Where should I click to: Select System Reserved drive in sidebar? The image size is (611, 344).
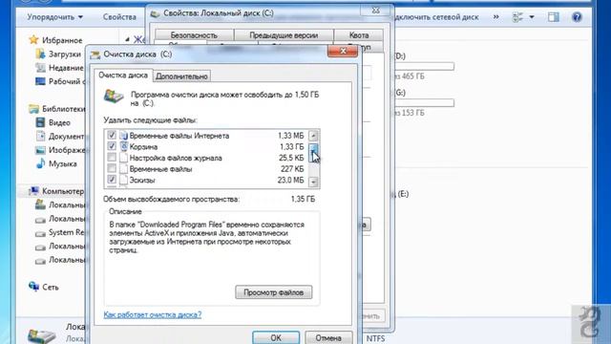66,232
